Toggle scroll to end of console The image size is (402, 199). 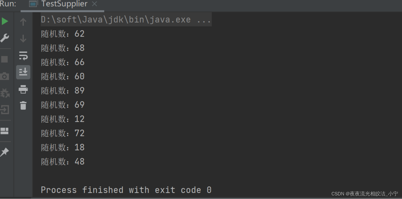point(23,72)
